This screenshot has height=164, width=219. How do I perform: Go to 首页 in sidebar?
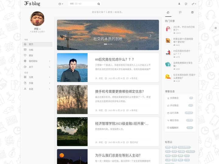[37, 44]
